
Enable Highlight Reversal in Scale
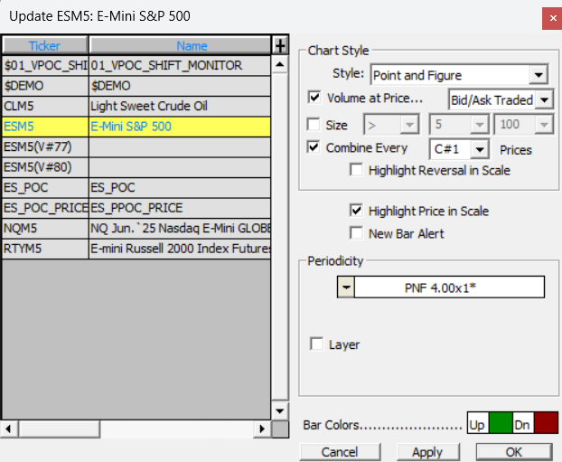[x=356, y=170]
